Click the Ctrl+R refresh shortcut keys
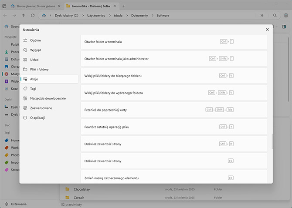This screenshot has width=292, height=208. pos(226,144)
